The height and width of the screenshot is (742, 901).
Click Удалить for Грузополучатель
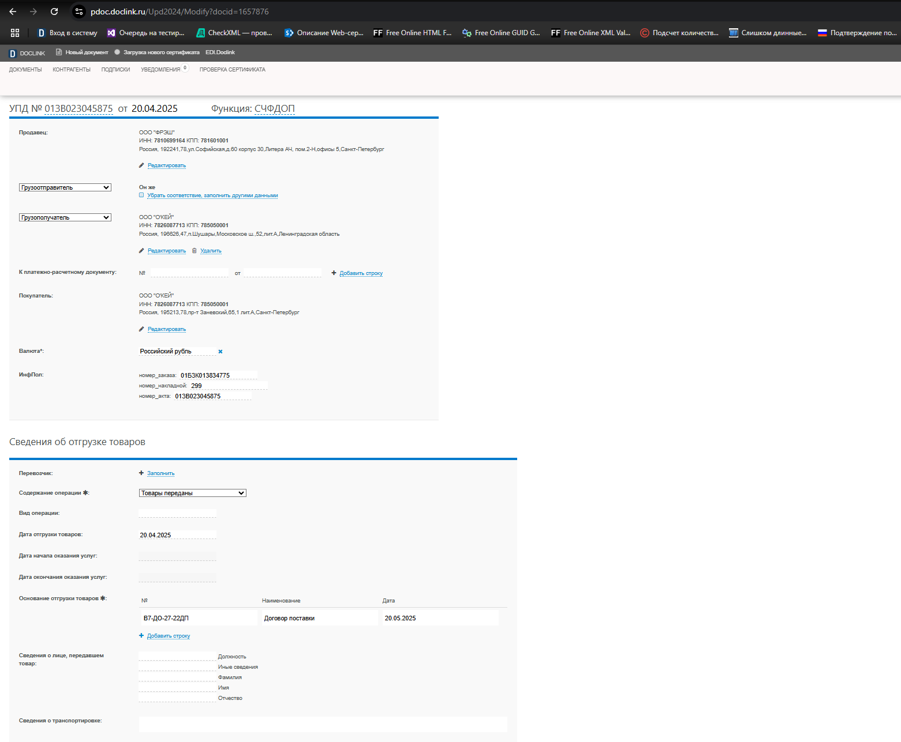[x=211, y=251]
